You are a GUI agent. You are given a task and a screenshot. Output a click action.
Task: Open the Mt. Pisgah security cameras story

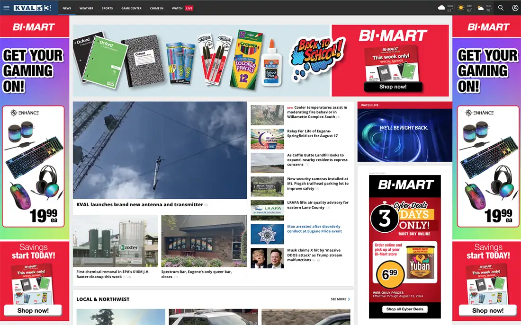[x=318, y=184]
